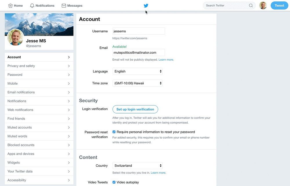Click chevron arrow beside Find friends
Image resolution: width=290 pixels, height=186 pixels.
click(x=69, y=119)
